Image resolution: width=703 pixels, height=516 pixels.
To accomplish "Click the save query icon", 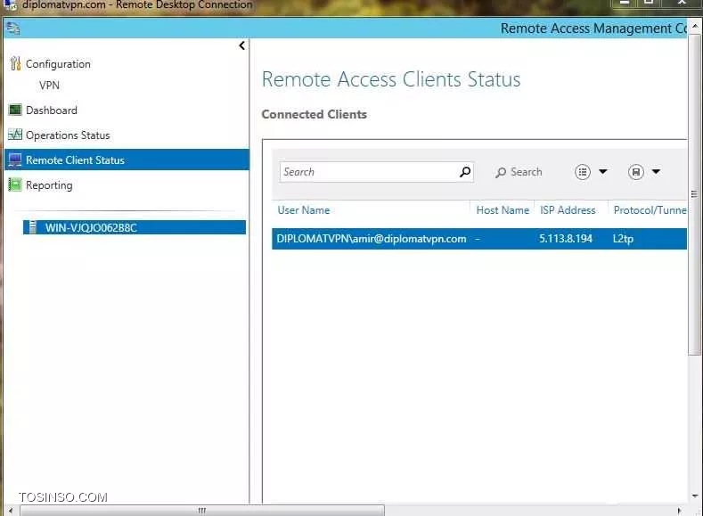I will [636, 172].
